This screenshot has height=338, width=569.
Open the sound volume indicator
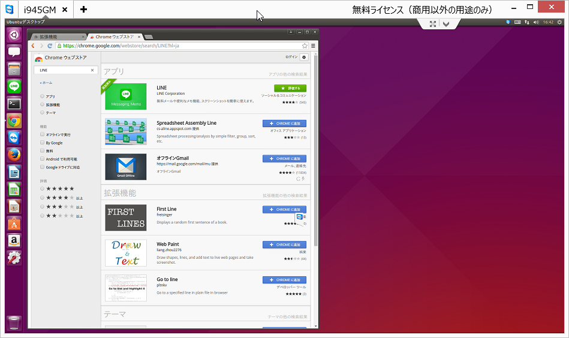pos(536,22)
